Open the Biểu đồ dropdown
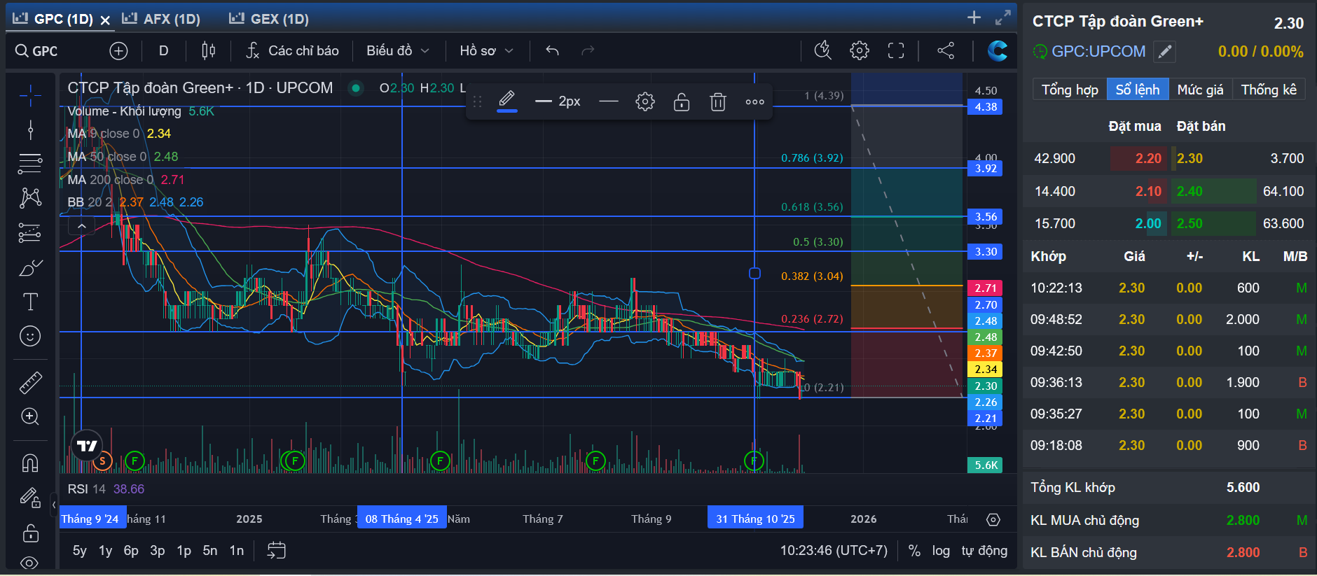Viewport: 1317px width, 576px height. [397, 50]
